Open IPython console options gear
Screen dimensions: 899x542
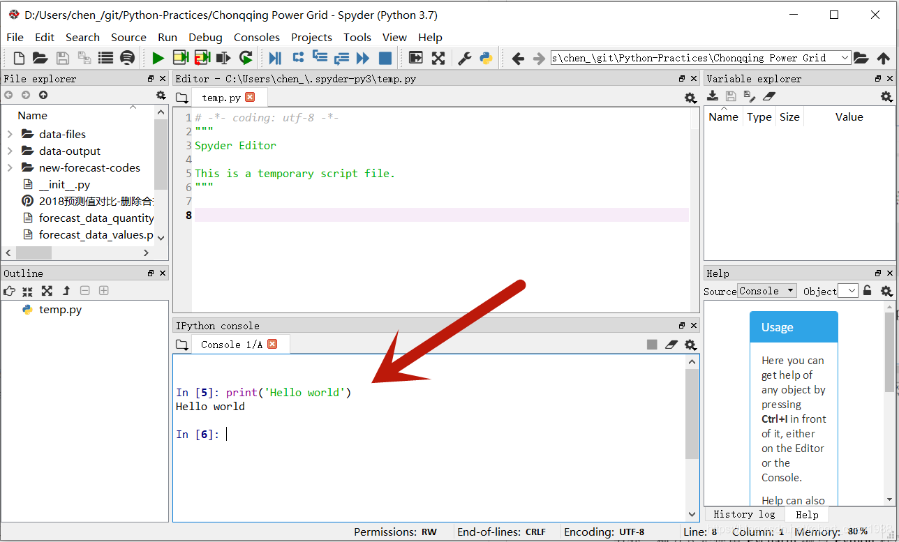[690, 345]
